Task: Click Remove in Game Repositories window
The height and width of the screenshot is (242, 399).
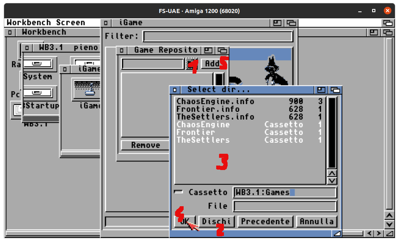Action: pos(145,145)
